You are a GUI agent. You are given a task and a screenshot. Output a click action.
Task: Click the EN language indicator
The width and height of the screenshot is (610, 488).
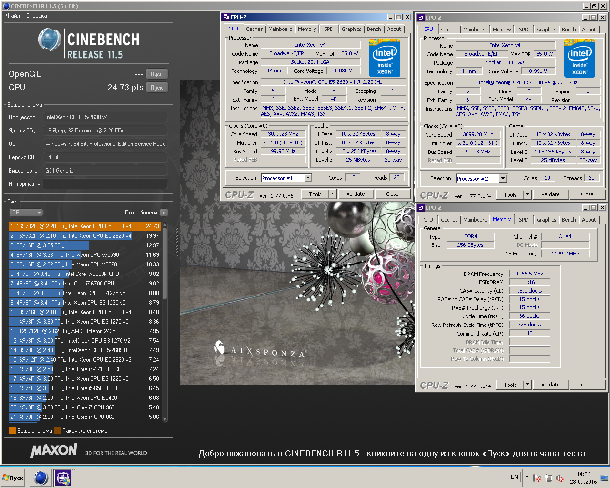(x=514, y=477)
